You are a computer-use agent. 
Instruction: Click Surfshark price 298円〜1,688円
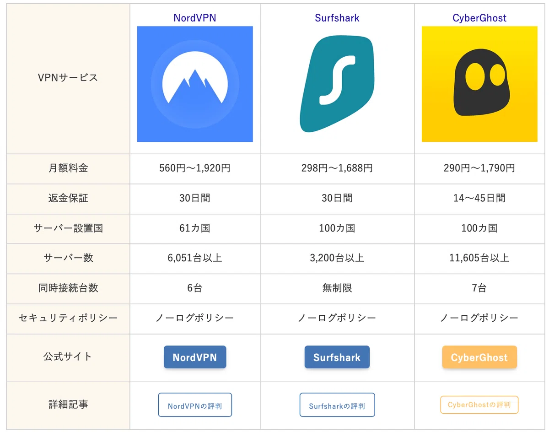click(x=337, y=169)
